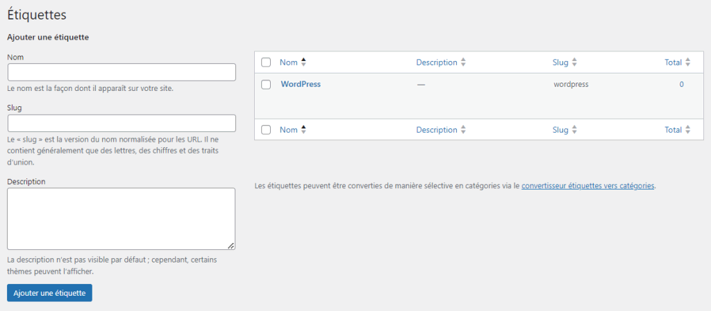The width and height of the screenshot is (711, 311).
Task: Click sort arrows beside bottom Nom footer
Action: click(303, 129)
